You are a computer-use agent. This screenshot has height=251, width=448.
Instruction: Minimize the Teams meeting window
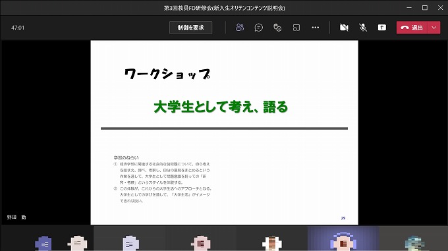click(409, 8)
